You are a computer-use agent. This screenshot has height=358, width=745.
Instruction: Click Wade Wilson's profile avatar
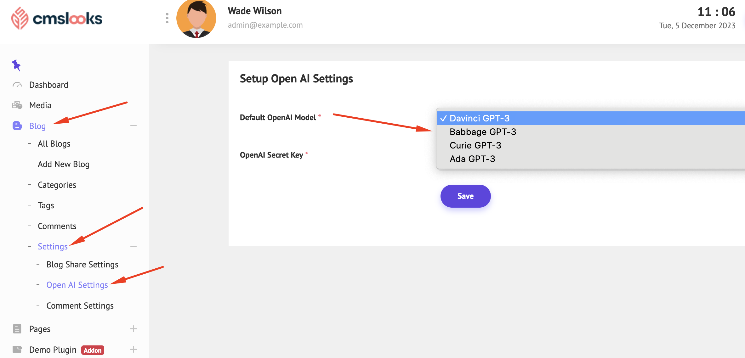tap(196, 18)
